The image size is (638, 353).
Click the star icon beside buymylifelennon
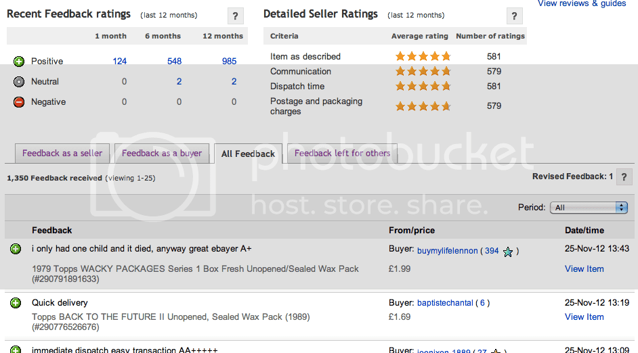(508, 252)
